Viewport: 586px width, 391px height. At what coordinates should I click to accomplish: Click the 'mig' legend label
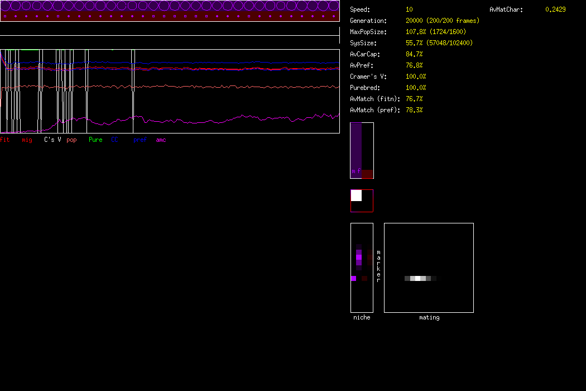point(27,140)
